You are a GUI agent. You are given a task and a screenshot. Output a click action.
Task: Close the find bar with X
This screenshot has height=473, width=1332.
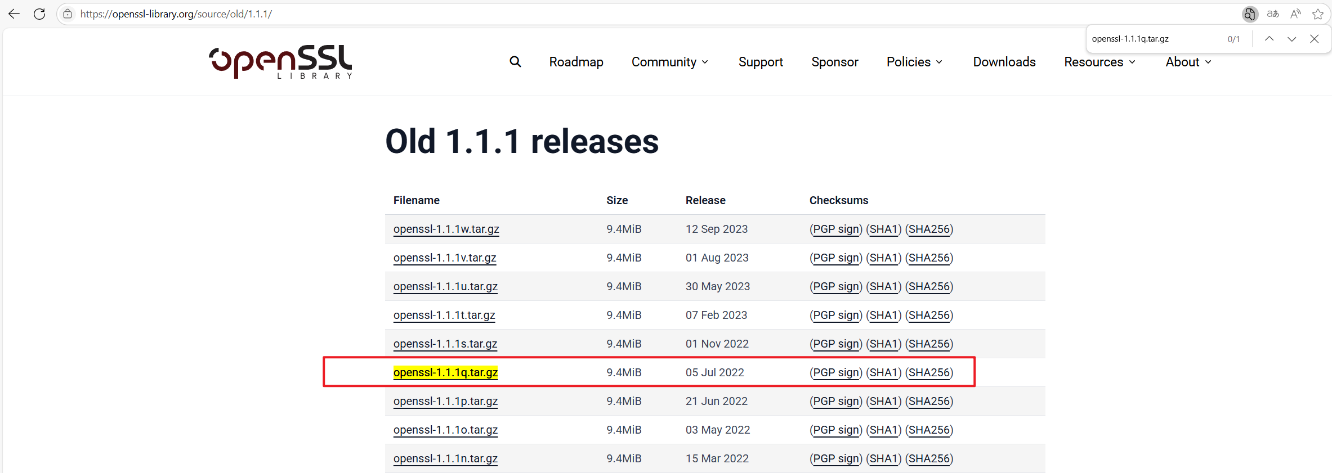click(x=1314, y=39)
